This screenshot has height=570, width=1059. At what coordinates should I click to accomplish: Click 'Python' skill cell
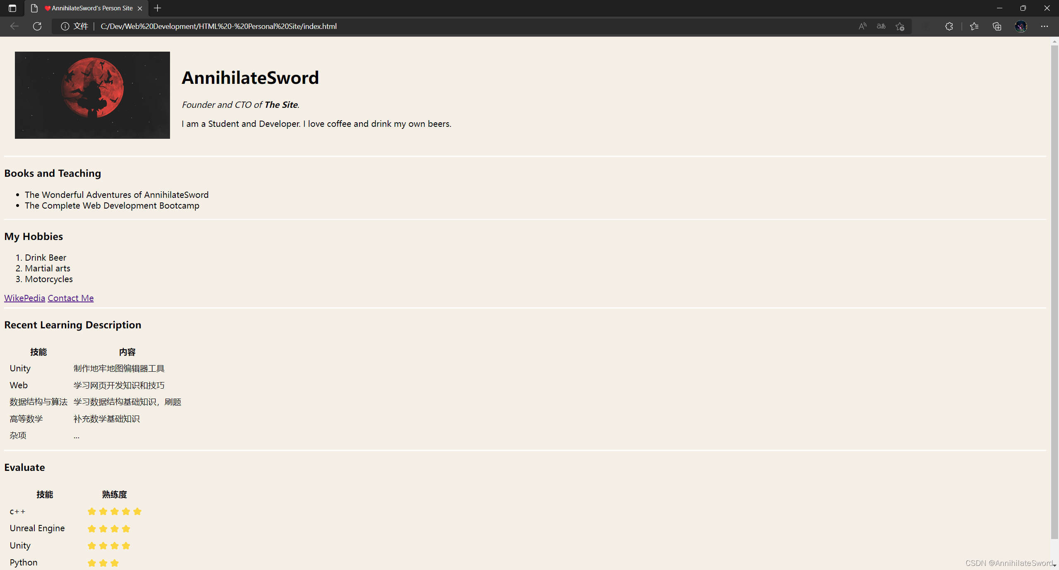[x=24, y=563]
